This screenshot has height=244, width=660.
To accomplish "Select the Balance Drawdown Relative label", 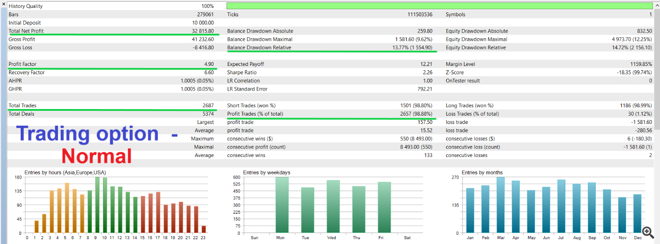I will click(x=259, y=48).
